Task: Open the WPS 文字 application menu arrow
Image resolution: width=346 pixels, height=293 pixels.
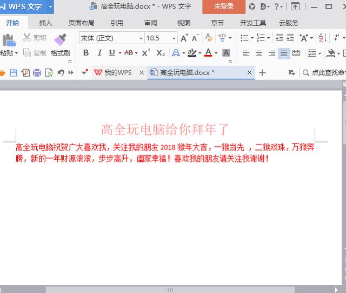Action: (x=50, y=6)
